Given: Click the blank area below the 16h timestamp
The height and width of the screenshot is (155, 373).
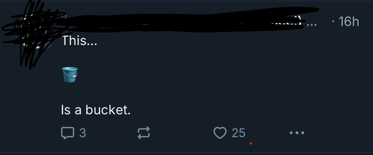Looking at the screenshot, I should click(349, 58).
